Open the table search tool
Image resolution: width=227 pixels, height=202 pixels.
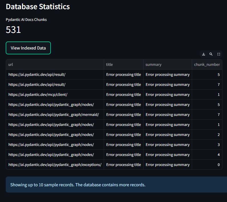pyautogui.click(x=211, y=54)
